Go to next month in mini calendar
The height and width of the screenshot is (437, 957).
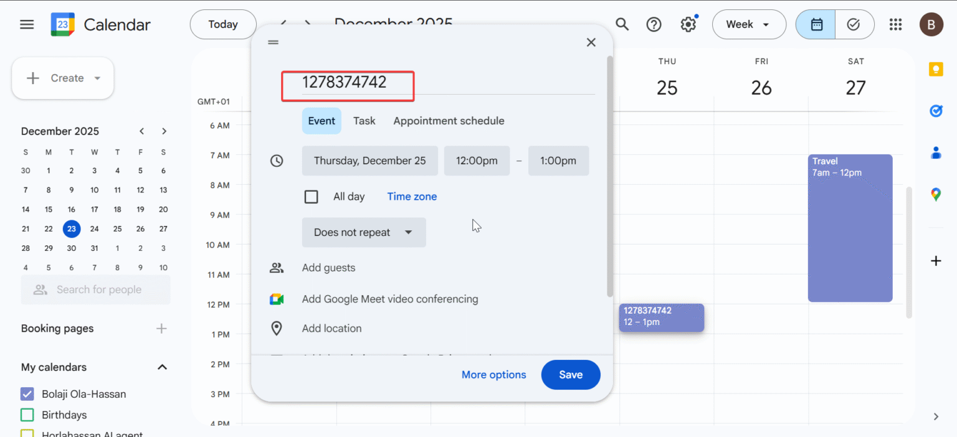[x=164, y=131]
